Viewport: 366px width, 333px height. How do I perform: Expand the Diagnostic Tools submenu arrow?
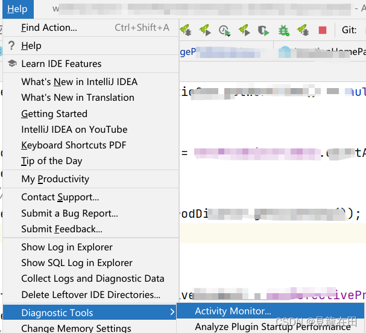point(172,312)
